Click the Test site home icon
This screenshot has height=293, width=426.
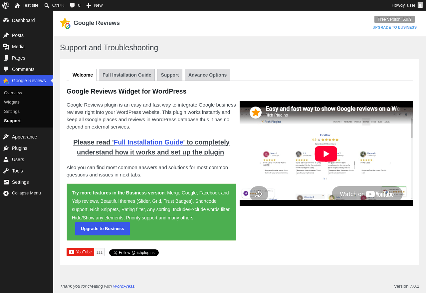click(17, 5)
